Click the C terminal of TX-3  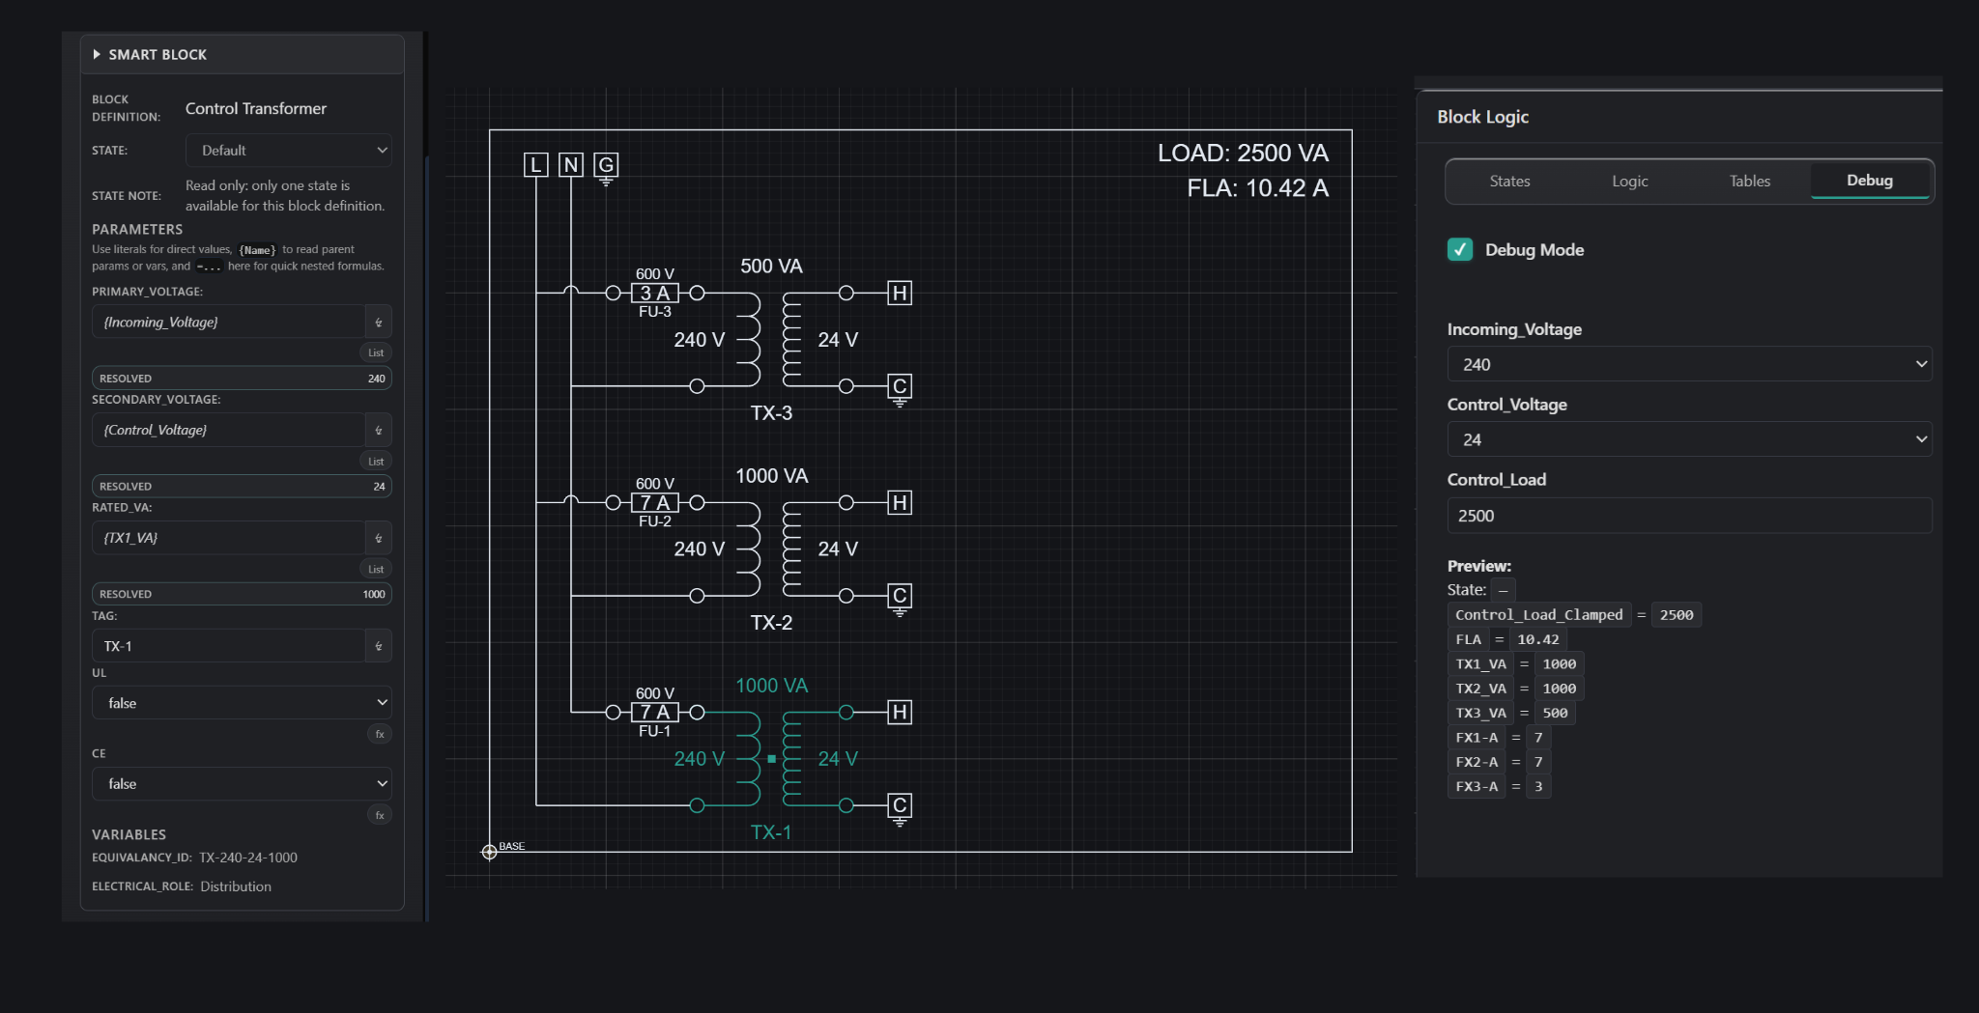tap(900, 389)
